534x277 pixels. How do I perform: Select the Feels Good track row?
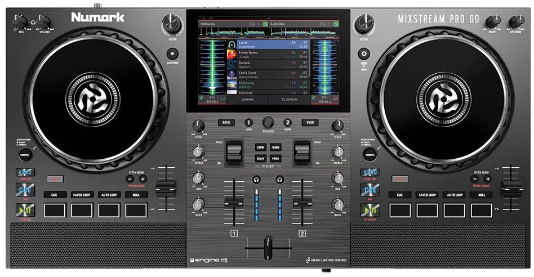[x=268, y=75]
